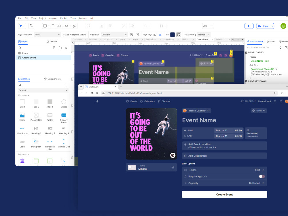Open the Libraries panel three-dot menu
288x216 pixels.
66,85
